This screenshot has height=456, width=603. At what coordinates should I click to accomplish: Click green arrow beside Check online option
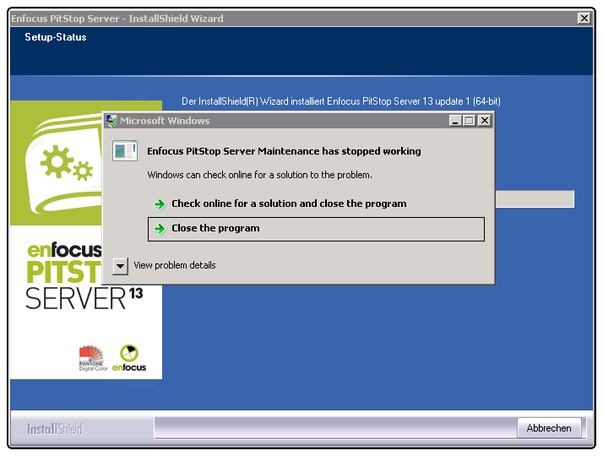(x=160, y=204)
